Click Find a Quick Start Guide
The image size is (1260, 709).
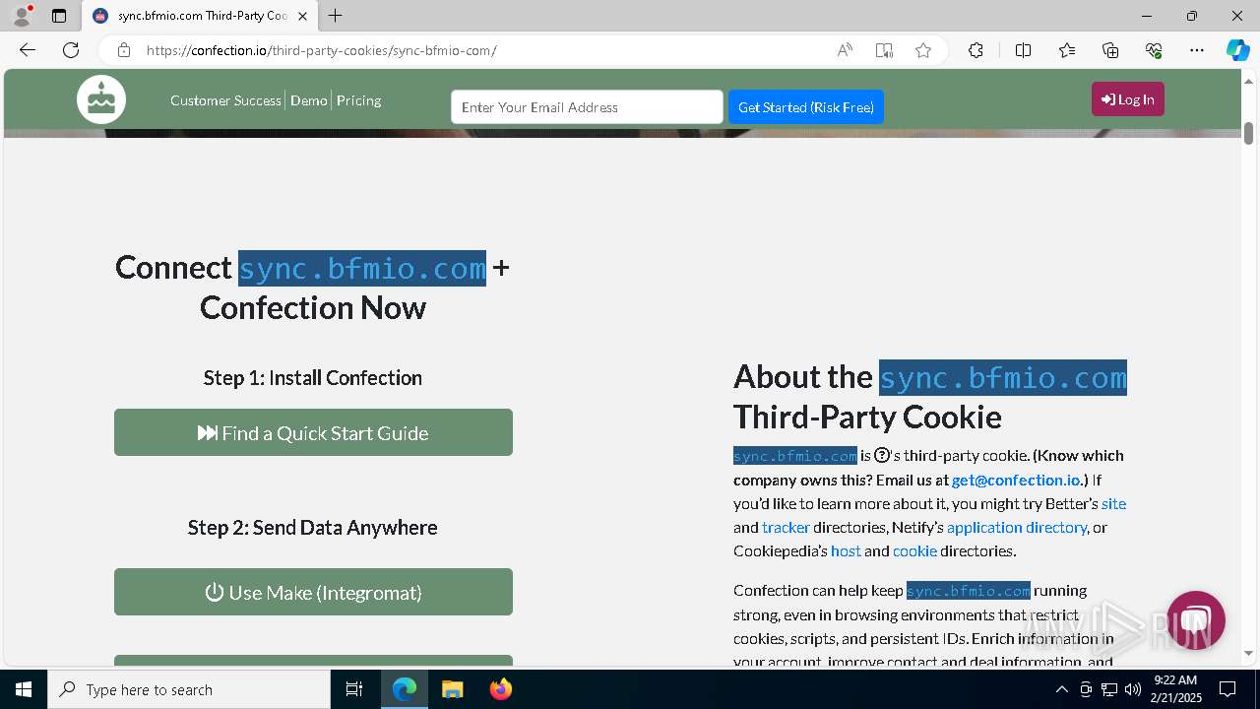click(x=313, y=432)
